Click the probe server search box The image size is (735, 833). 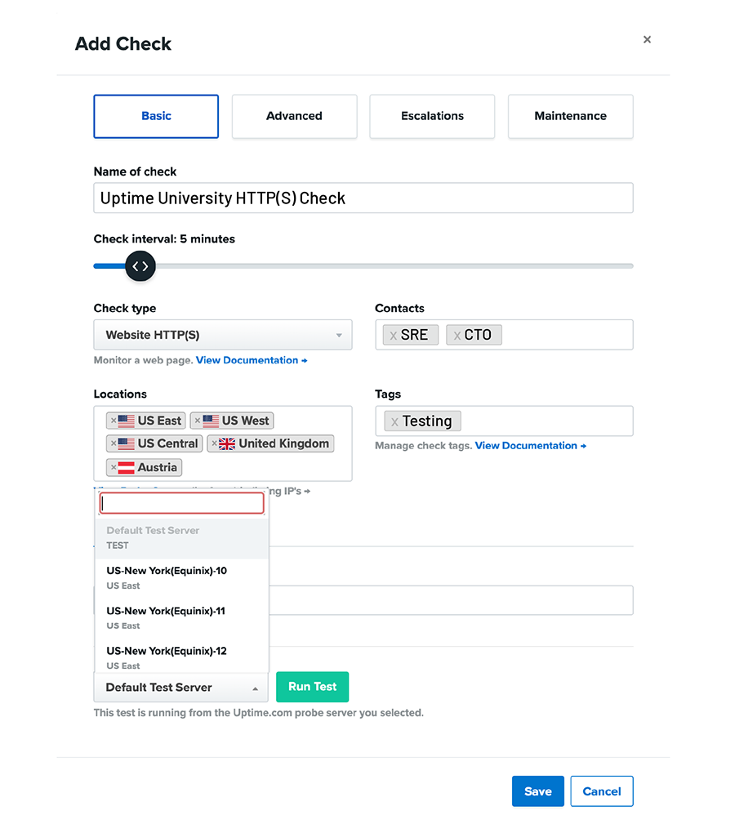click(x=181, y=503)
